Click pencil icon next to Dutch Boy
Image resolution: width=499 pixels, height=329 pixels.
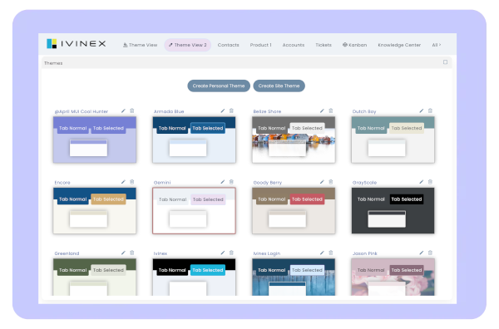click(x=422, y=111)
